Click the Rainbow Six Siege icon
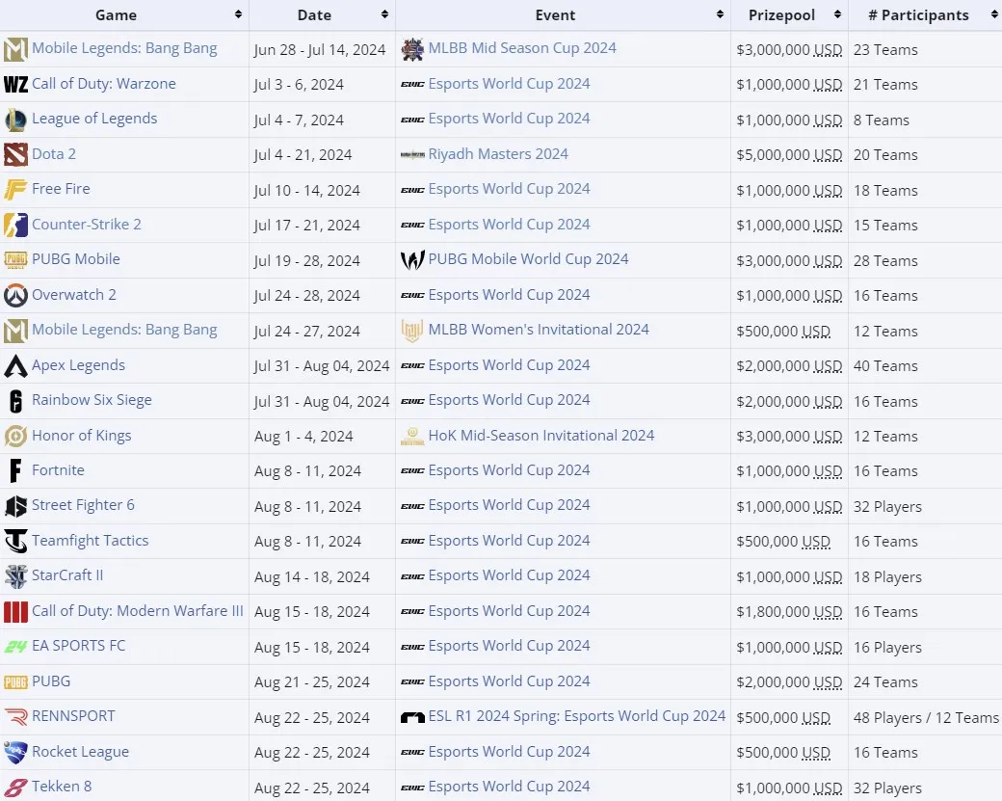This screenshot has height=801, width=1002. point(15,401)
